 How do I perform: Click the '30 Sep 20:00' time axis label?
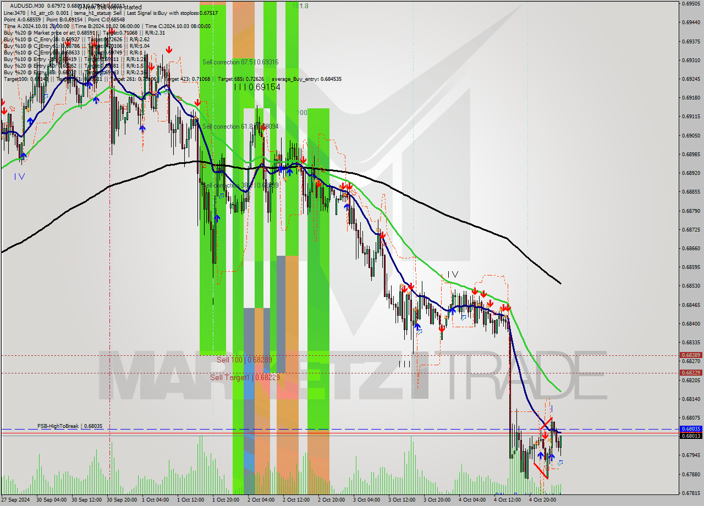point(122,501)
